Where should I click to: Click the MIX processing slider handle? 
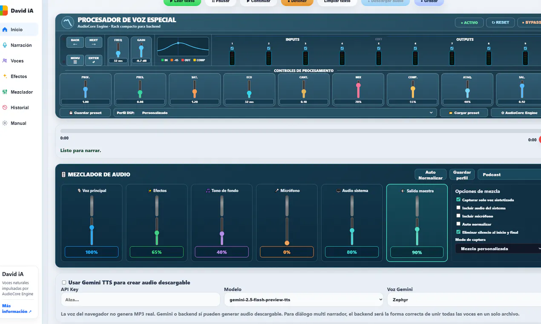(358, 85)
